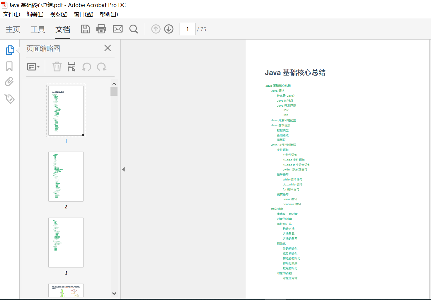Follow the Java 执行控制流程 link
The width and height of the screenshot is (431, 300).
283,145
